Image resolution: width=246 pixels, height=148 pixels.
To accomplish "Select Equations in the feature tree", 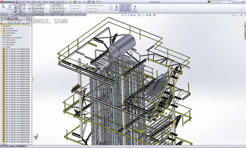I will [9, 35].
